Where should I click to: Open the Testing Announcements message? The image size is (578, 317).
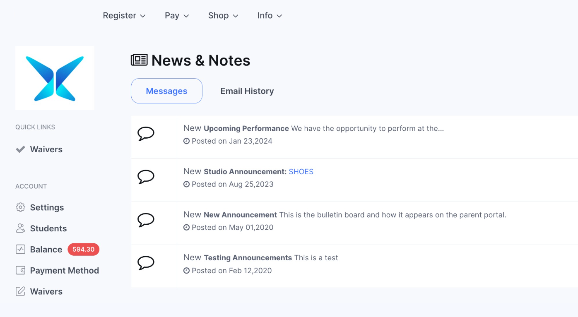[248, 258]
